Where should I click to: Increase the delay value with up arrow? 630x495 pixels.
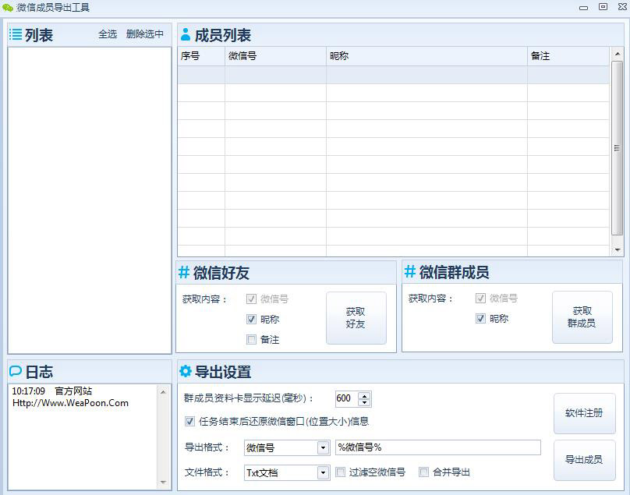[364, 395]
